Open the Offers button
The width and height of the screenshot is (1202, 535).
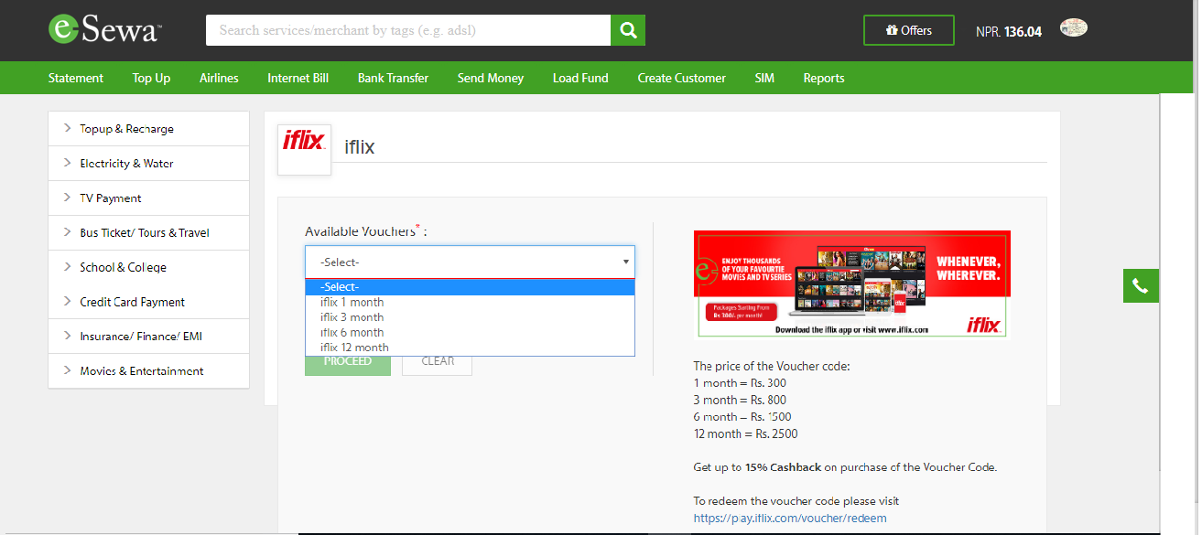pos(909,30)
